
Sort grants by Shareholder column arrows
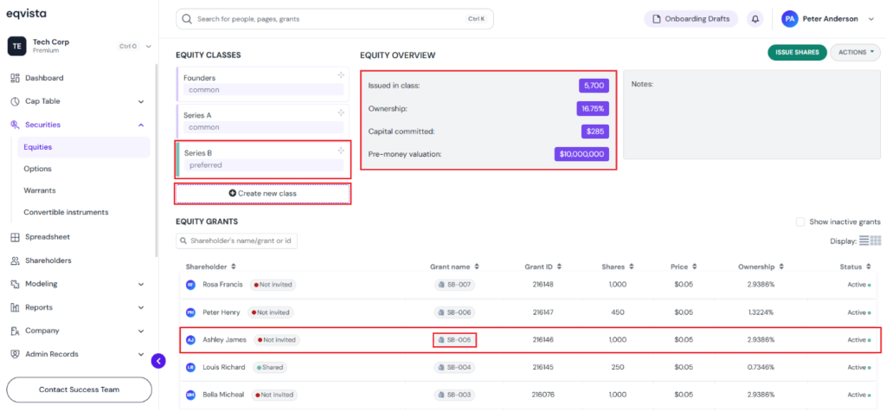(x=234, y=267)
